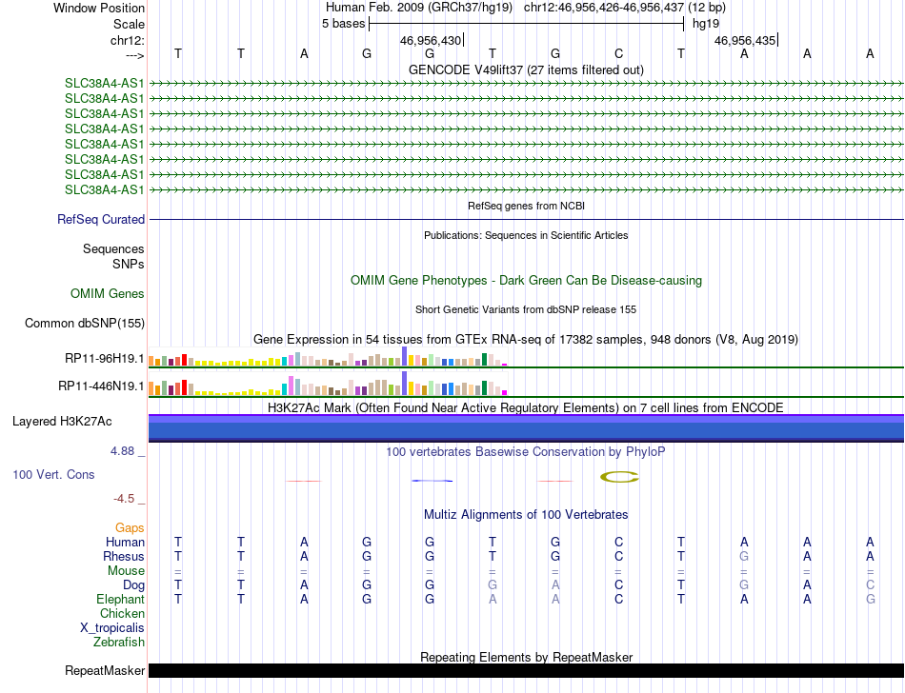Click the faded G in the Rhesus alignment row
Image resolution: width=905 pixels, height=693 pixels.
pyautogui.click(x=745, y=557)
